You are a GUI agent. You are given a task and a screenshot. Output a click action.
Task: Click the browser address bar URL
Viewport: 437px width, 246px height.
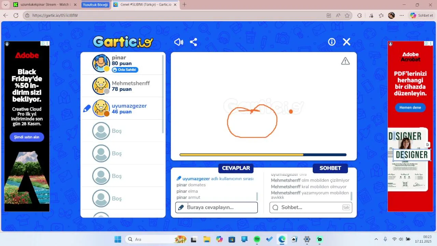[x=55, y=15]
